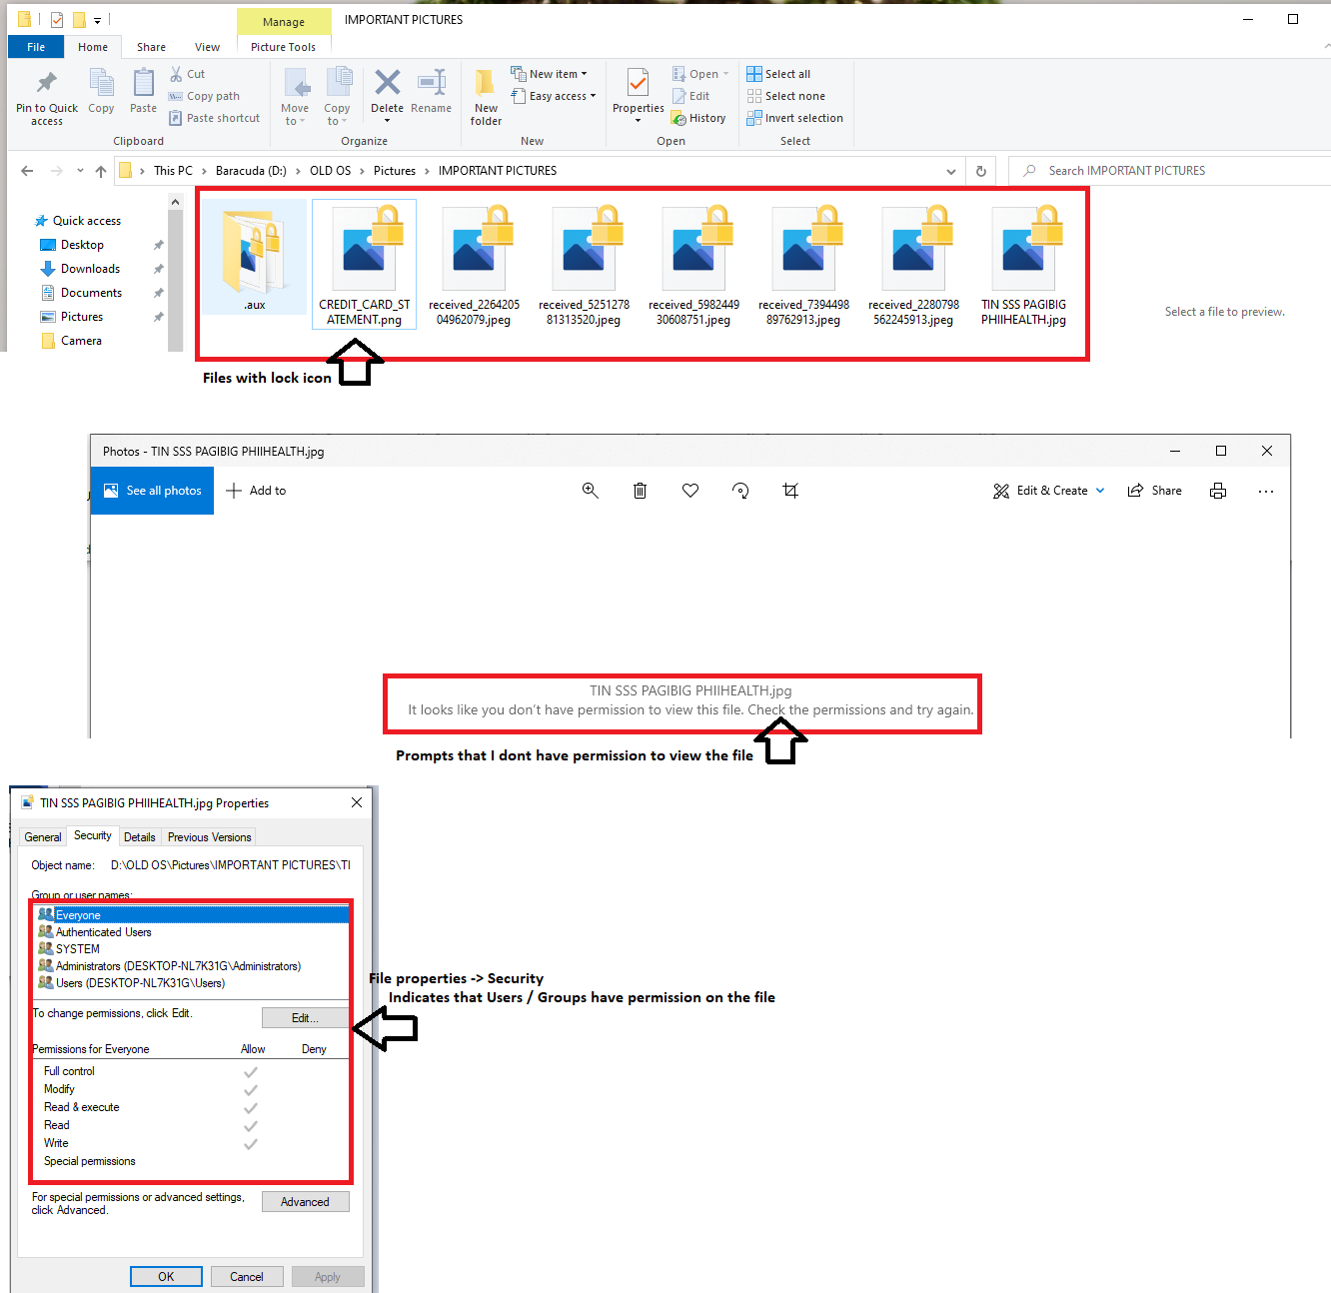The image size is (1331, 1293).
Task: Expand the address bar history dropdown
Action: coord(951,171)
